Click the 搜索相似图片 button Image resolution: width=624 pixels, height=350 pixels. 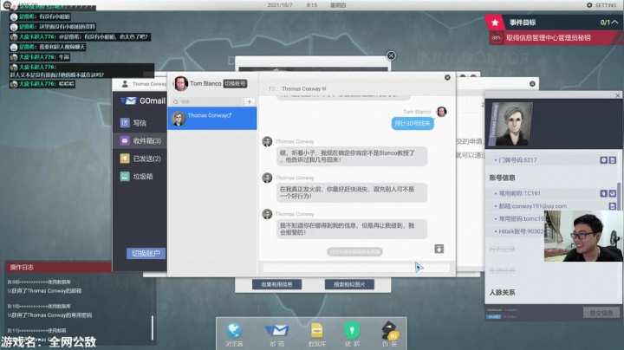(x=349, y=284)
